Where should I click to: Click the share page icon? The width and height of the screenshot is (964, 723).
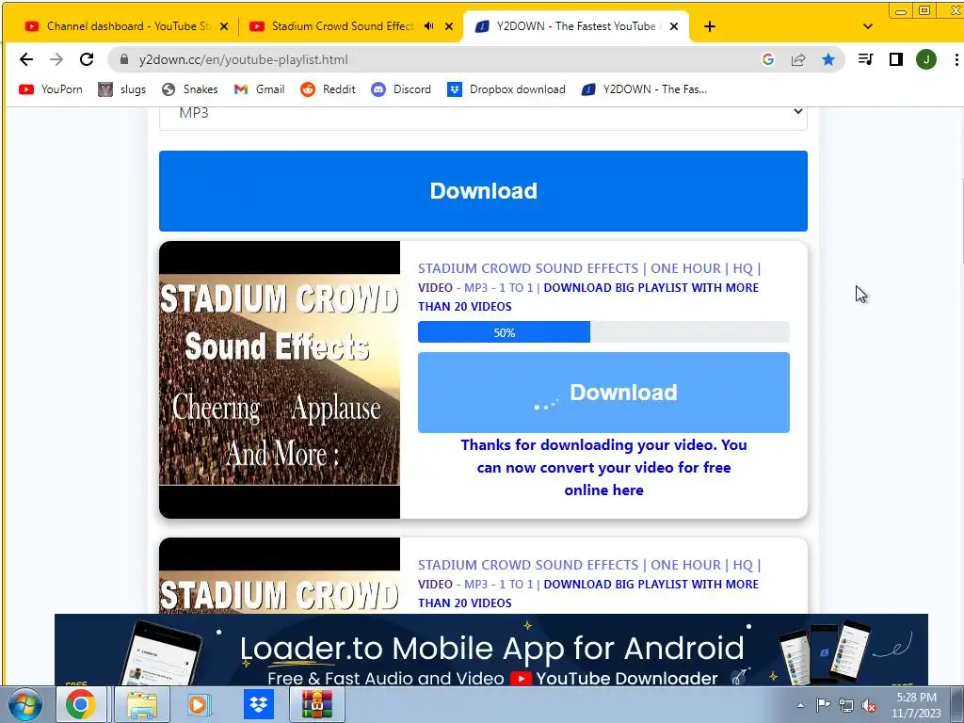pos(798,59)
